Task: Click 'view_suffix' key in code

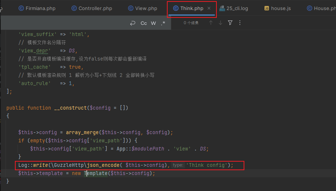Action: tap(38, 35)
